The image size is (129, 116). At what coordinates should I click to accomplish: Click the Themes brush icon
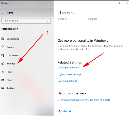click(x=3, y=64)
